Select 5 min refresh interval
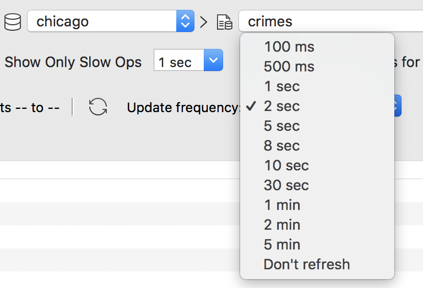Viewport: 423px width, 288px height. click(x=317, y=245)
